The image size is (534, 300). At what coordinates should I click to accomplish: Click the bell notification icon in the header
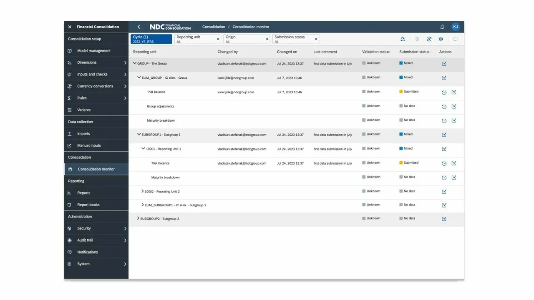point(442,26)
